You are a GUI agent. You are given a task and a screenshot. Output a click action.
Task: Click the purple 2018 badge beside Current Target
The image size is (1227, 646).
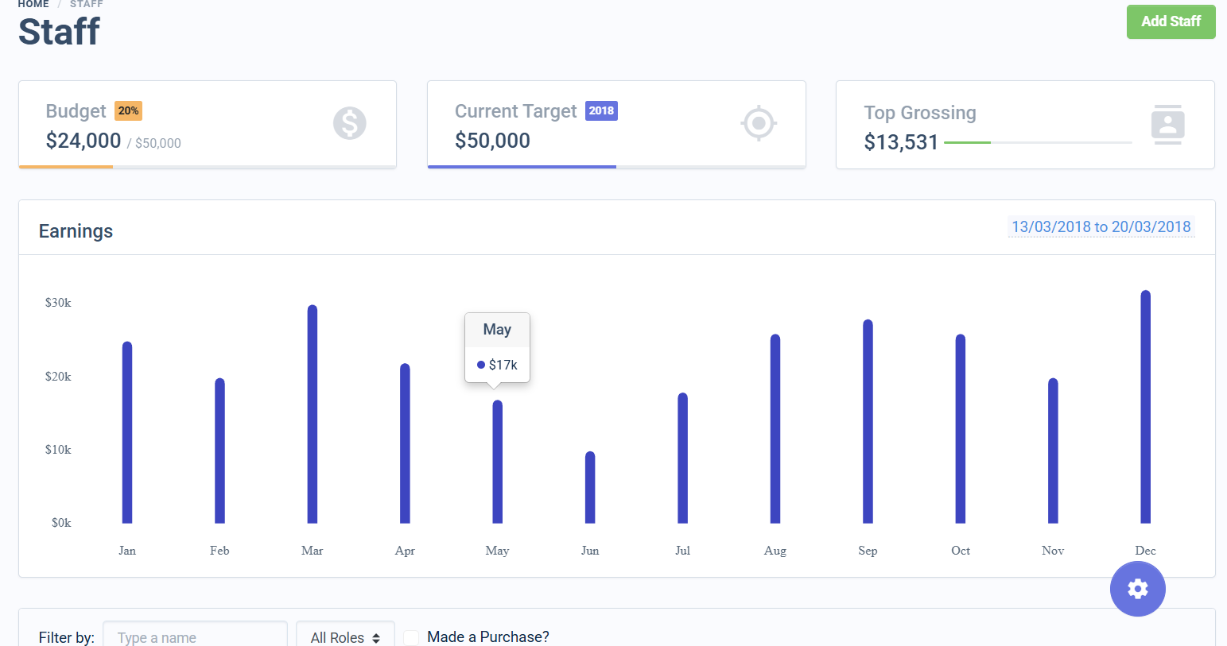click(603, 110)
